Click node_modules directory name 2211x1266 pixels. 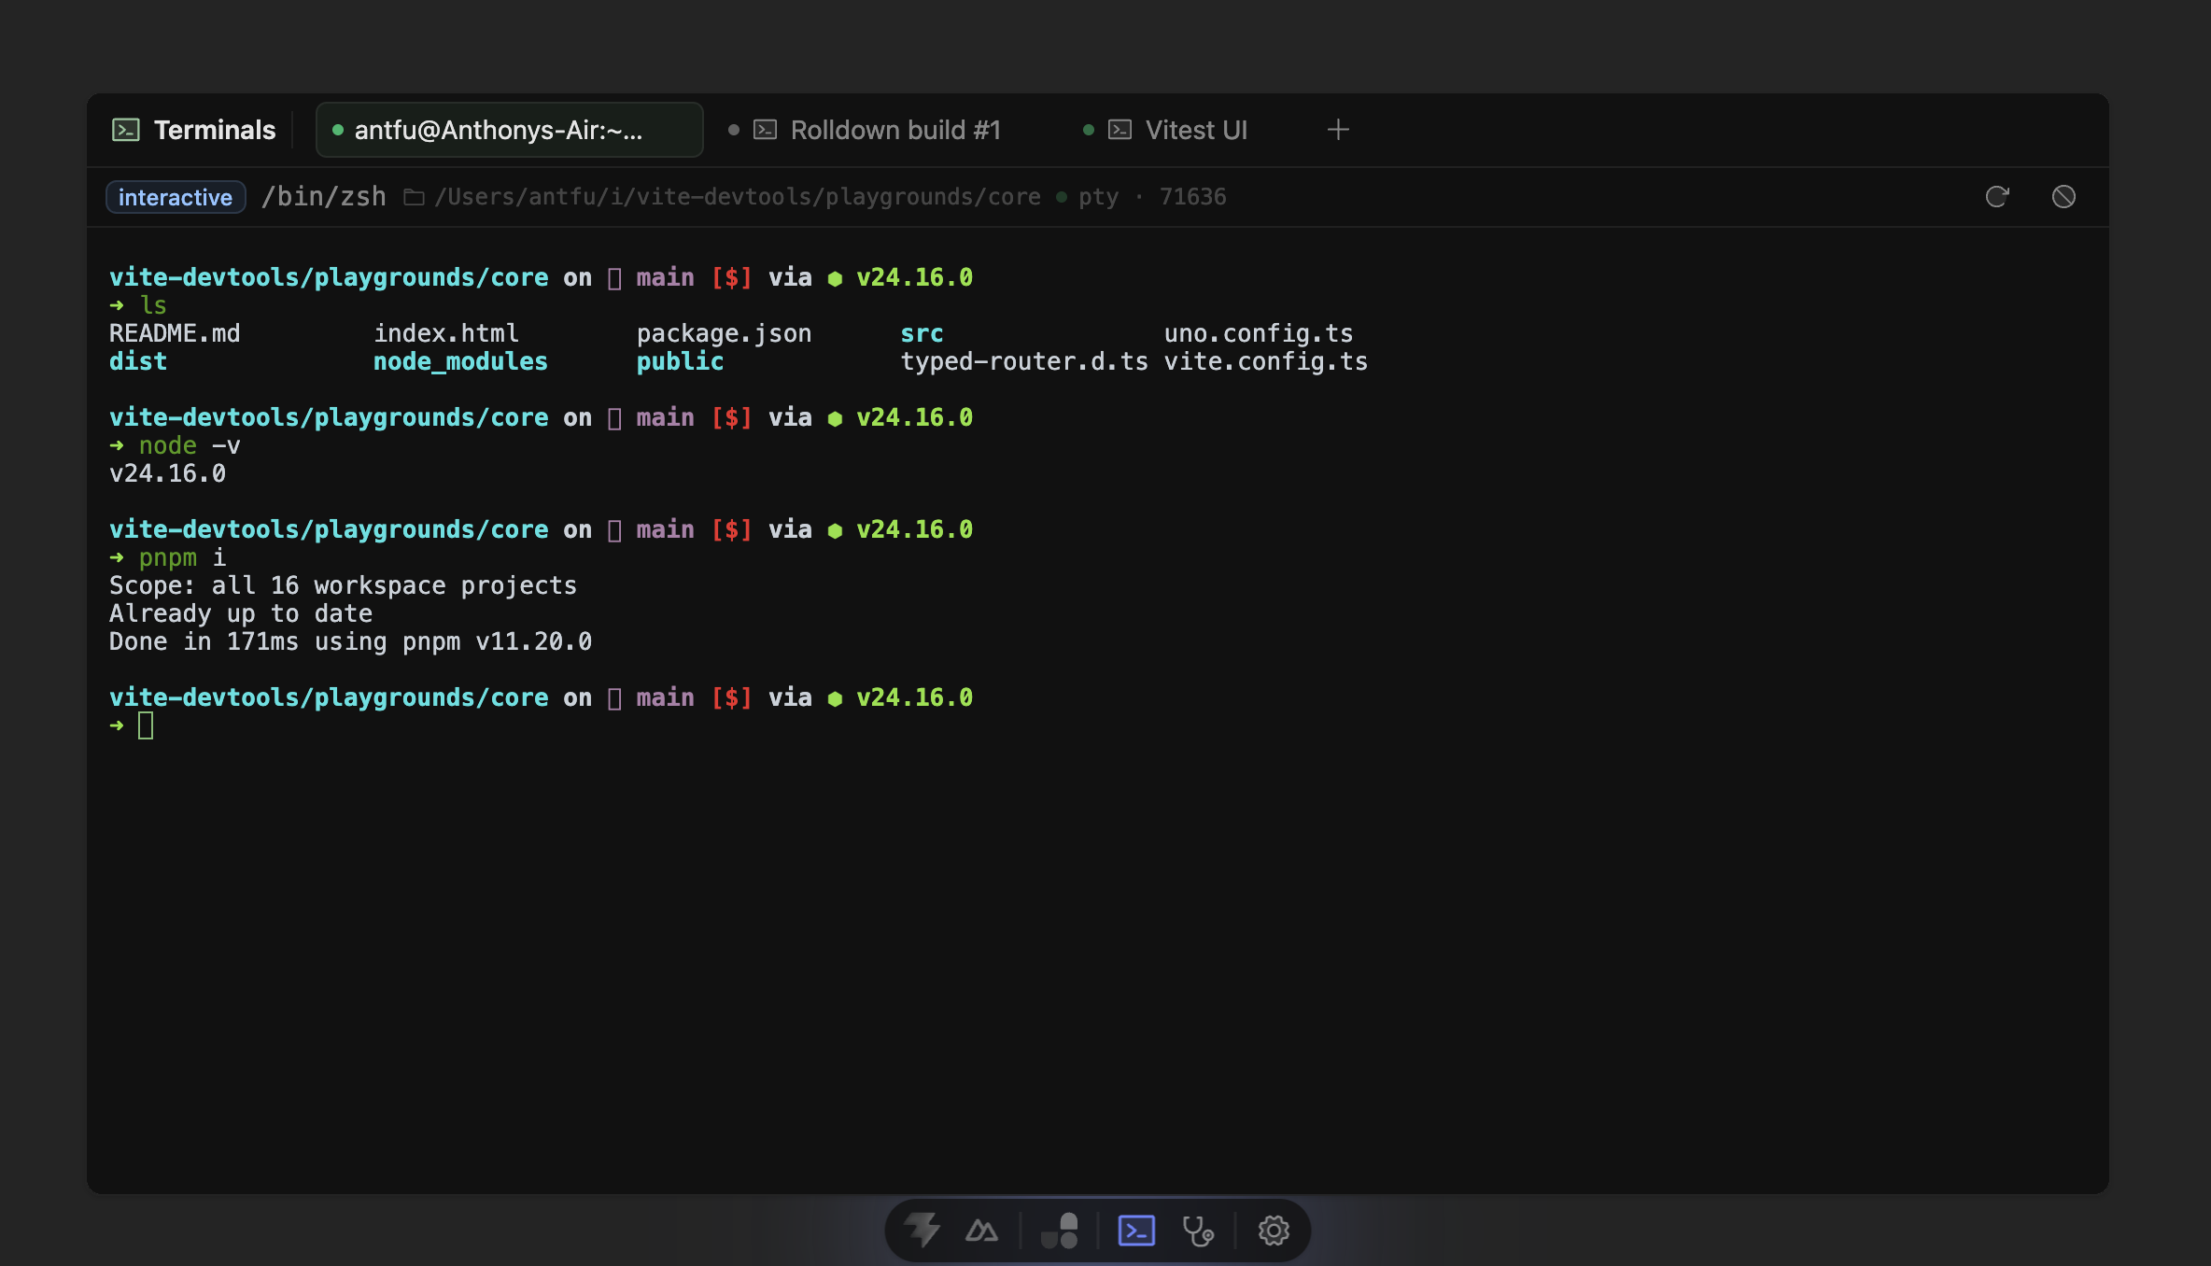pos(460,361)
